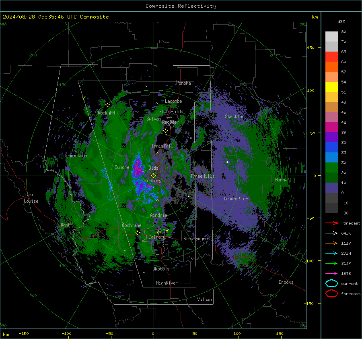362x339 pixels.
Task: Click the yellow v marker northeast of Calgary
Action: [167, 231]
